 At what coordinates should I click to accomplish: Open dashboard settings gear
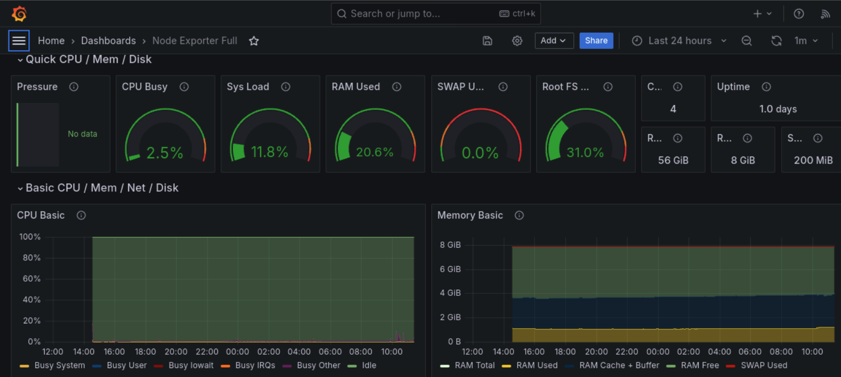point(517,41)
